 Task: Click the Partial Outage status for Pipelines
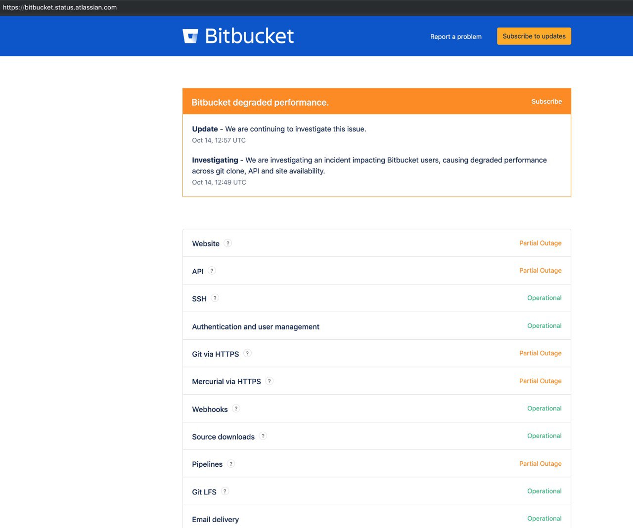tap(541, 463)
